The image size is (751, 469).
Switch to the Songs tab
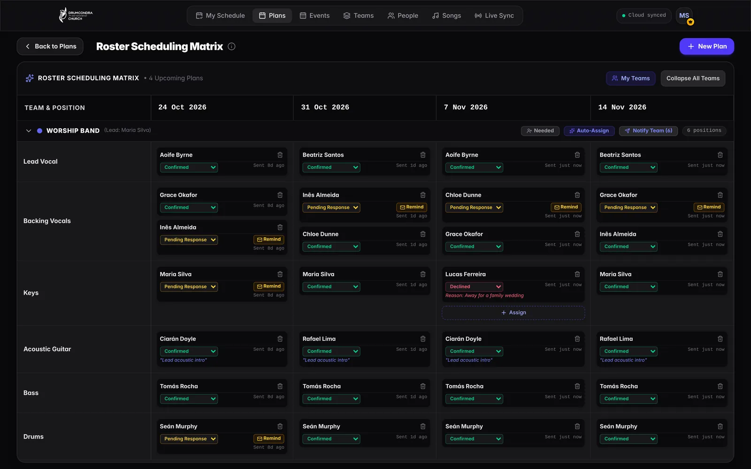pyautogui.click(x=446, y=15)
